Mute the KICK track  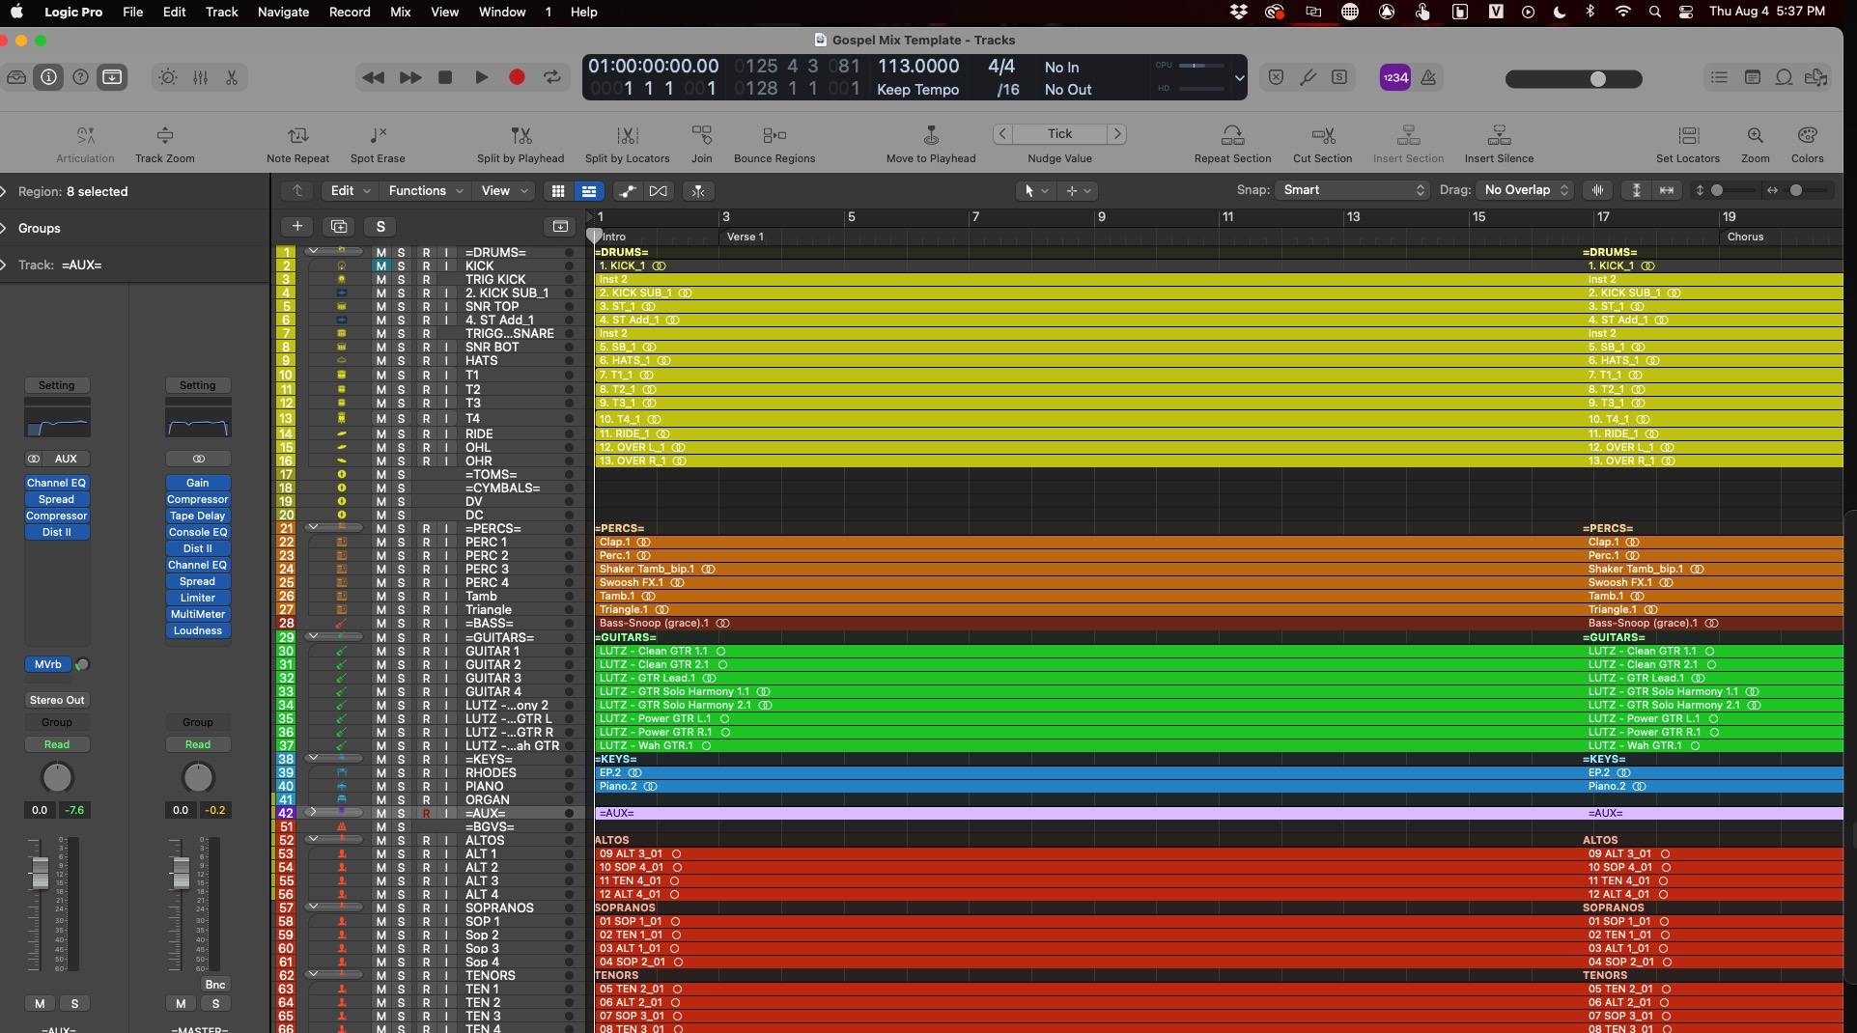point(381,265)
